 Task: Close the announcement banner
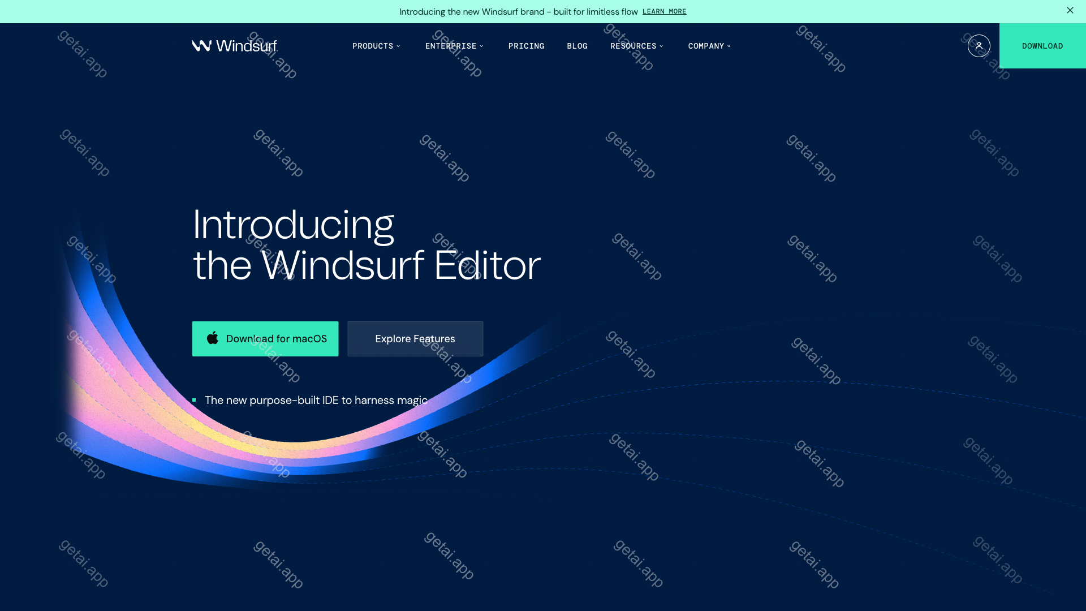1070,11
